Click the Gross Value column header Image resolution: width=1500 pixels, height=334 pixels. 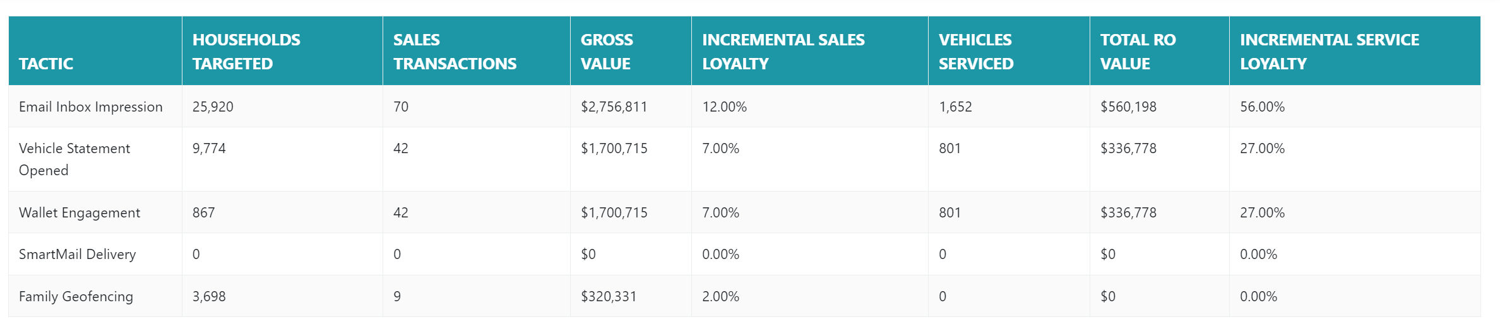pyautogui.click(x=606, y=52)
